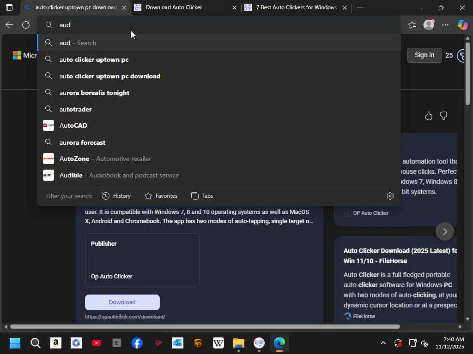Viewport: 473px width, 354px height.
Task: Close the '7 Best Auto Clickers' tab
Action: (345, 7)
